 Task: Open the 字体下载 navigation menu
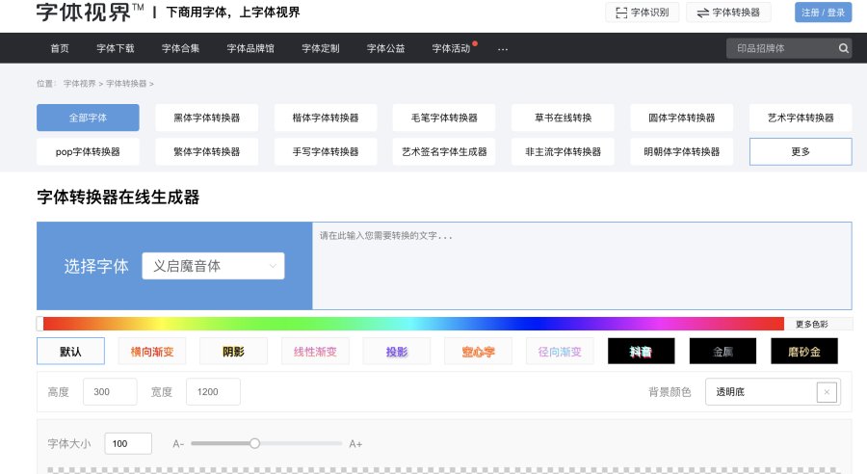tap(116, 48)
